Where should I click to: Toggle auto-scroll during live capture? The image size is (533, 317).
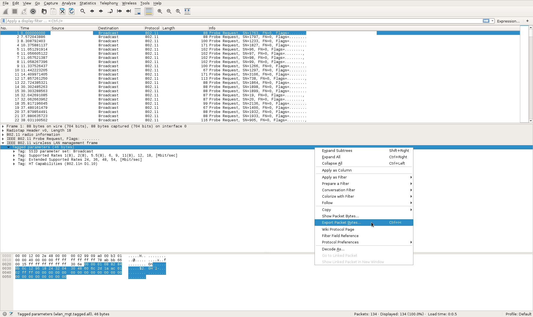[138, 11]
